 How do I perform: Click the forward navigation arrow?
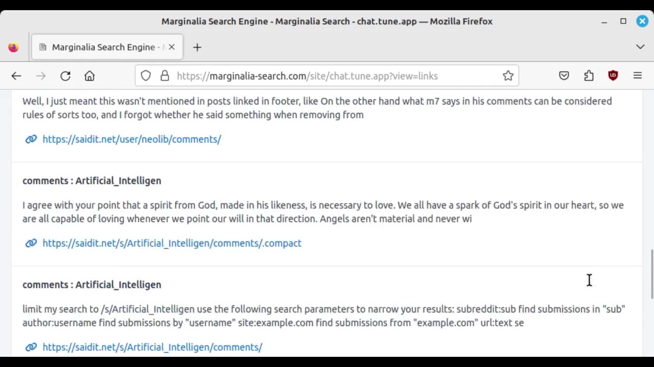pyautogui.click(x=41, y=76)
